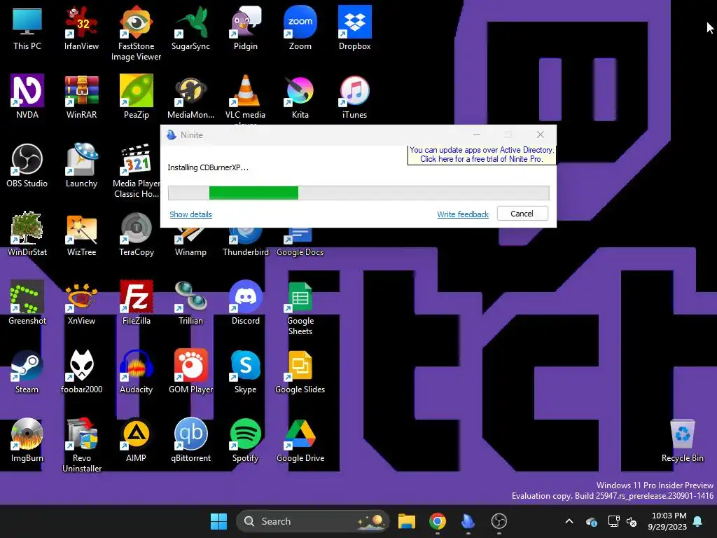Image resolution: width=717 pixels, height=538 pixels.
Task: Select the NVDA desktop icon
Action: [x=27, y=97]
